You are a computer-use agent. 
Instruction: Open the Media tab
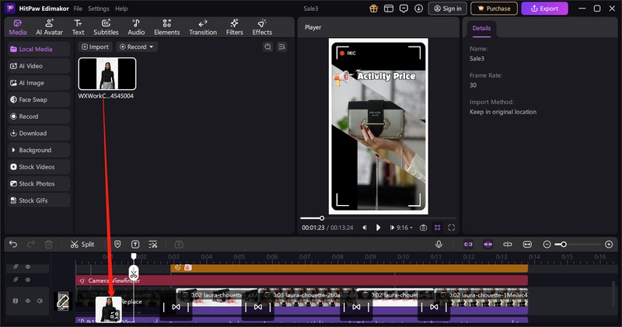pyautogui.click(x=18, y=27)
